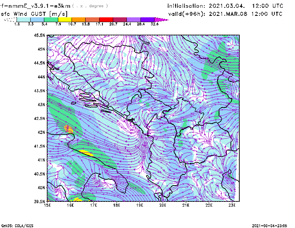Click the 41N latitude axis label

coord(41,160)
